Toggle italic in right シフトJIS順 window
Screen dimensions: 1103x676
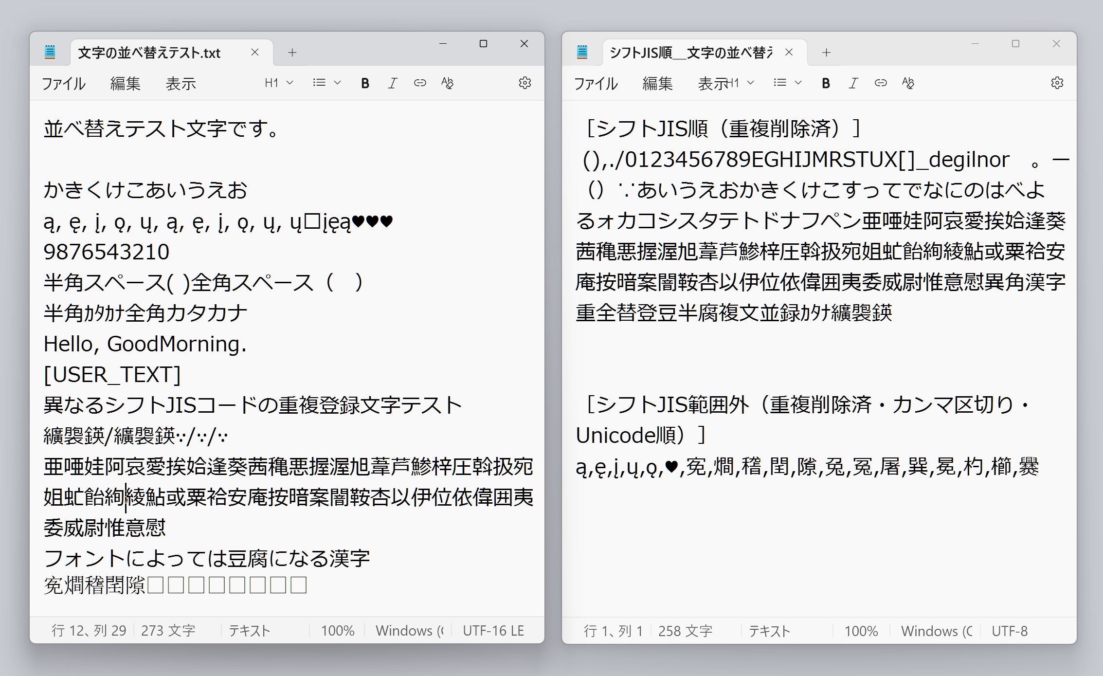click(853, 83)
